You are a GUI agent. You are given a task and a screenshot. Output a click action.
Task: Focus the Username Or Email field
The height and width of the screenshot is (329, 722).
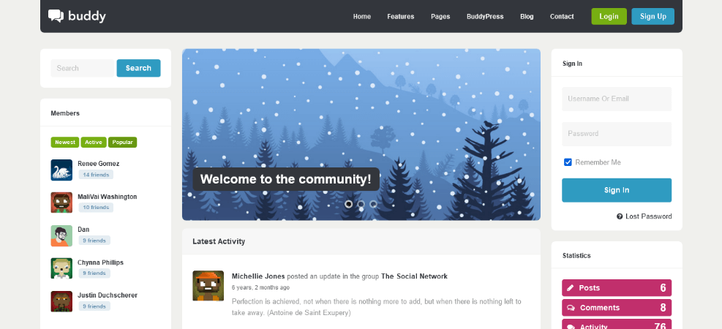coord(617,99)
